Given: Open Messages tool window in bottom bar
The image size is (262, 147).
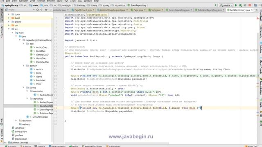Looking at the screenshot, I should tap(113, 146).
